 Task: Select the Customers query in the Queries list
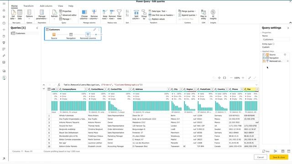pos(25,33)
